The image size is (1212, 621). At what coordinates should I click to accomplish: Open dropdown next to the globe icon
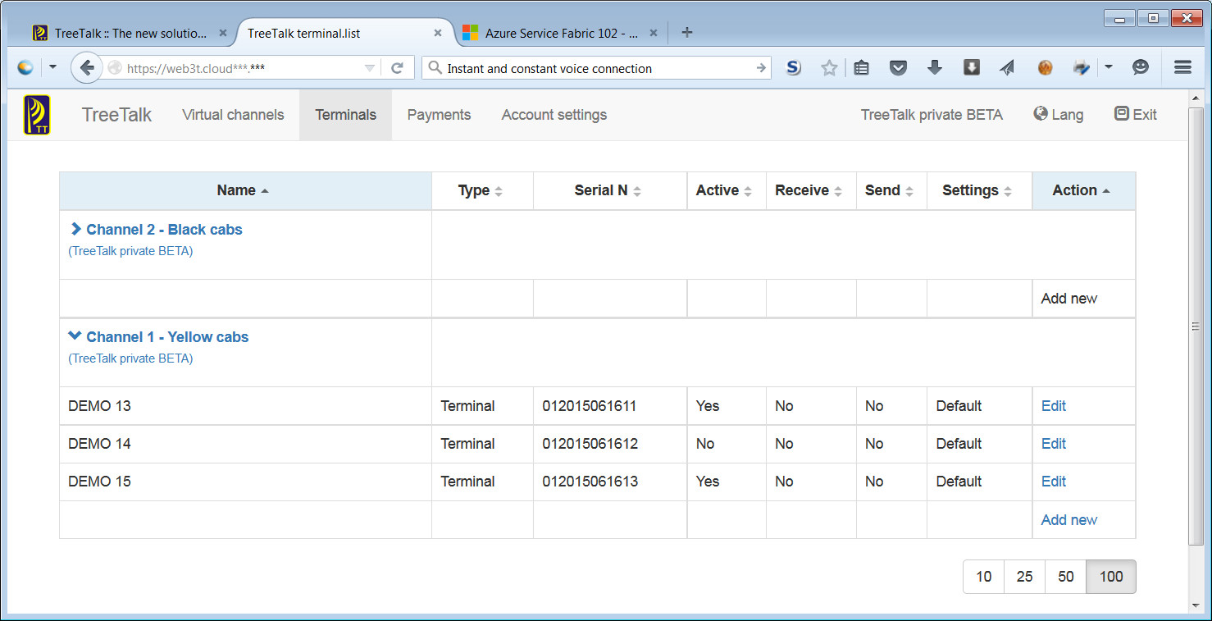coord(52,68)
